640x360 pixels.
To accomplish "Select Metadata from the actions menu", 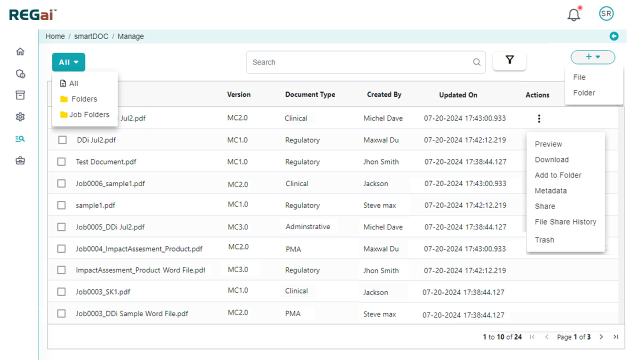I will tap(550, 190).
